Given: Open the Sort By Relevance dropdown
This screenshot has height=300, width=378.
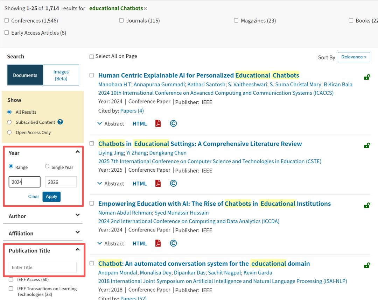Looking at the screenshot, I should coord(353,57).
